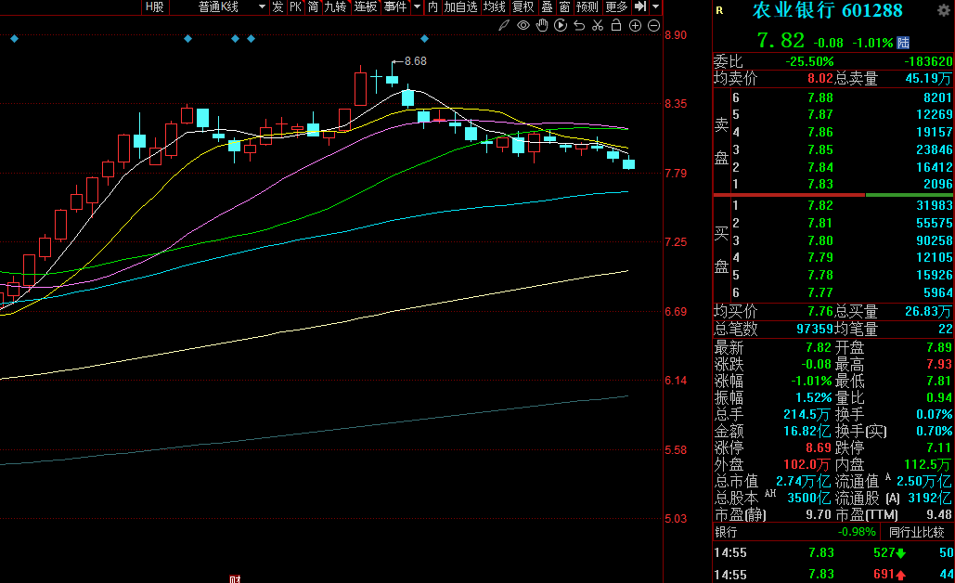Open the 普通K线 chart type dropdown
The image size is (955, 583).
[223, 6]
